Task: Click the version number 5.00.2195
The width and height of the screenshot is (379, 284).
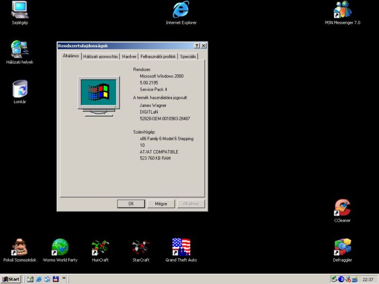Action: tap(149, 82)
